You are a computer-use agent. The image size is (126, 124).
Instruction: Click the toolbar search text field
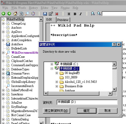pyautogui.click(x=114, y=14)
